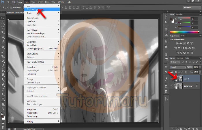
Task: Click the new group folder icon
Action: 189,129
